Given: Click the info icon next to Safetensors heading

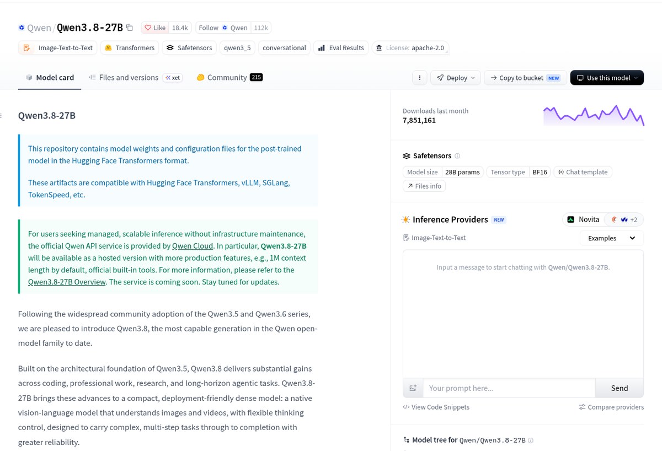Looking at the screenshot, I should click(x=457, y=156).
